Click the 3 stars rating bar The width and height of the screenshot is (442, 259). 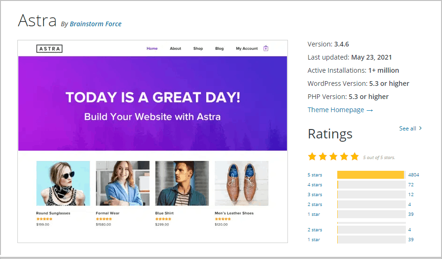click(x=372, y=195)
